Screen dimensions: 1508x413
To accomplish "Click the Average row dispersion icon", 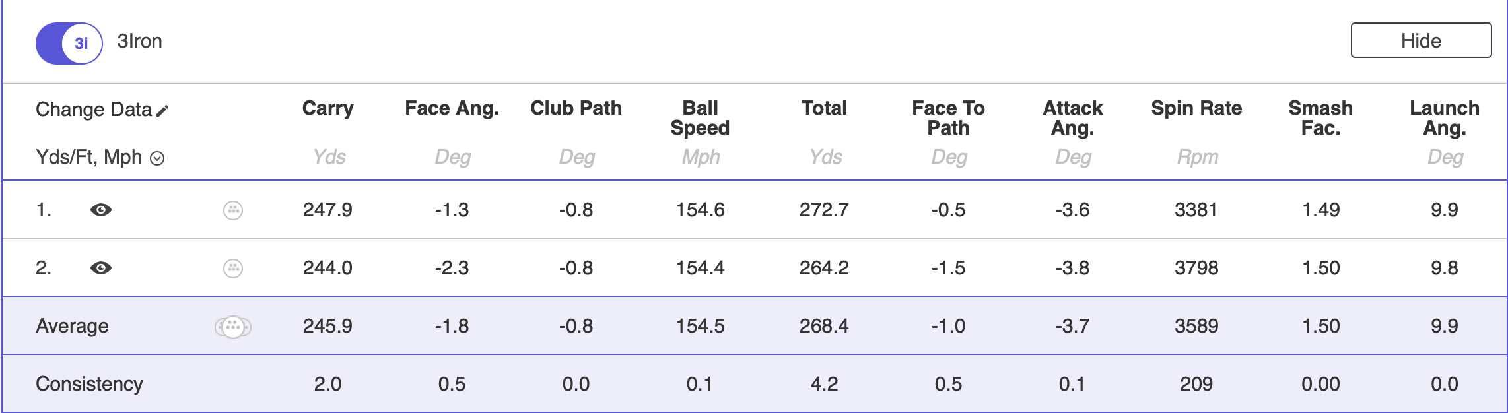I will click(233, 327).
